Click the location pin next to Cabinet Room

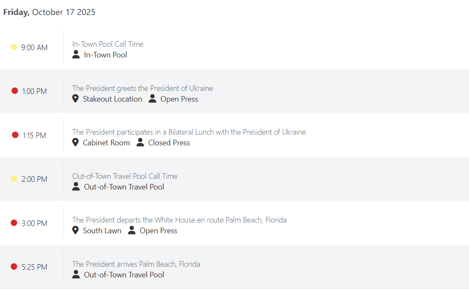[x=75, y=142]
